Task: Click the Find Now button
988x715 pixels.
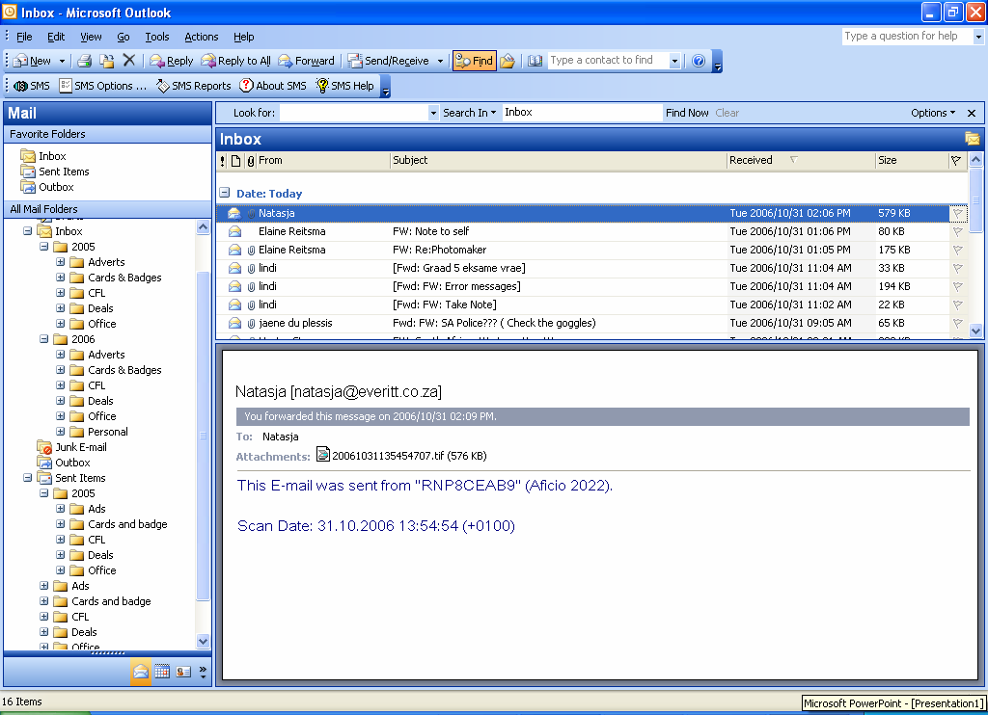Action: (686, 113)
